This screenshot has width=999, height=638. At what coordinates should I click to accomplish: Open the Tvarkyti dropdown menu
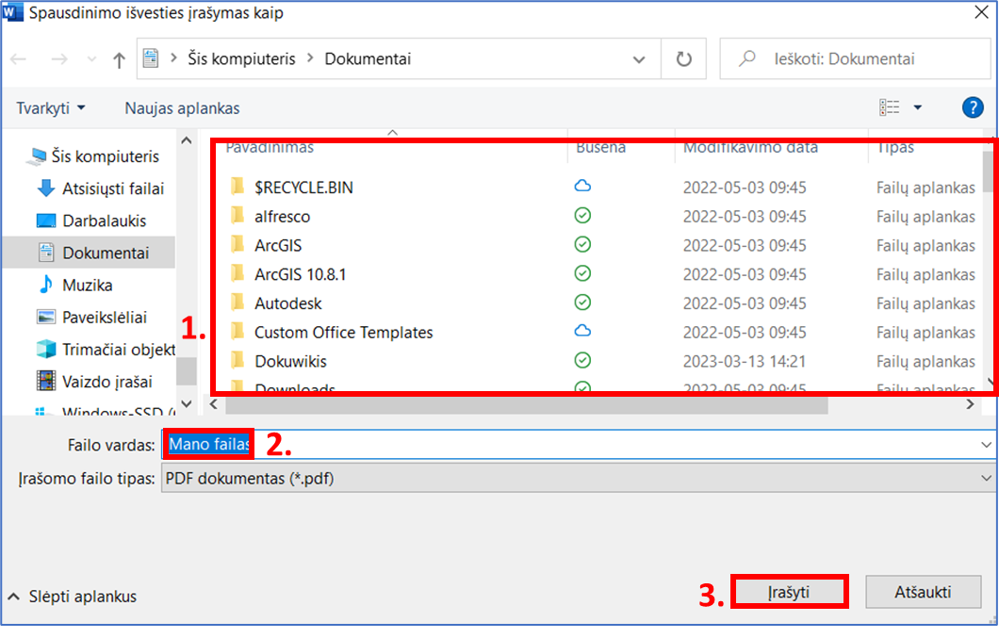pos(50,108)
